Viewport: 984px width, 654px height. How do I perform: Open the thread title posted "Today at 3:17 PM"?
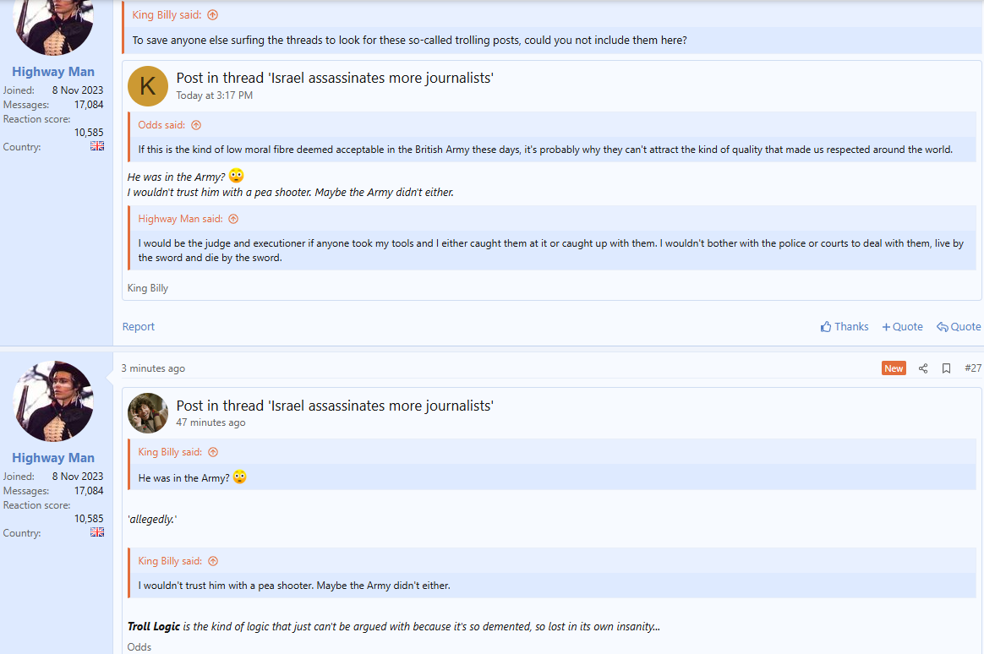point(335,78)
